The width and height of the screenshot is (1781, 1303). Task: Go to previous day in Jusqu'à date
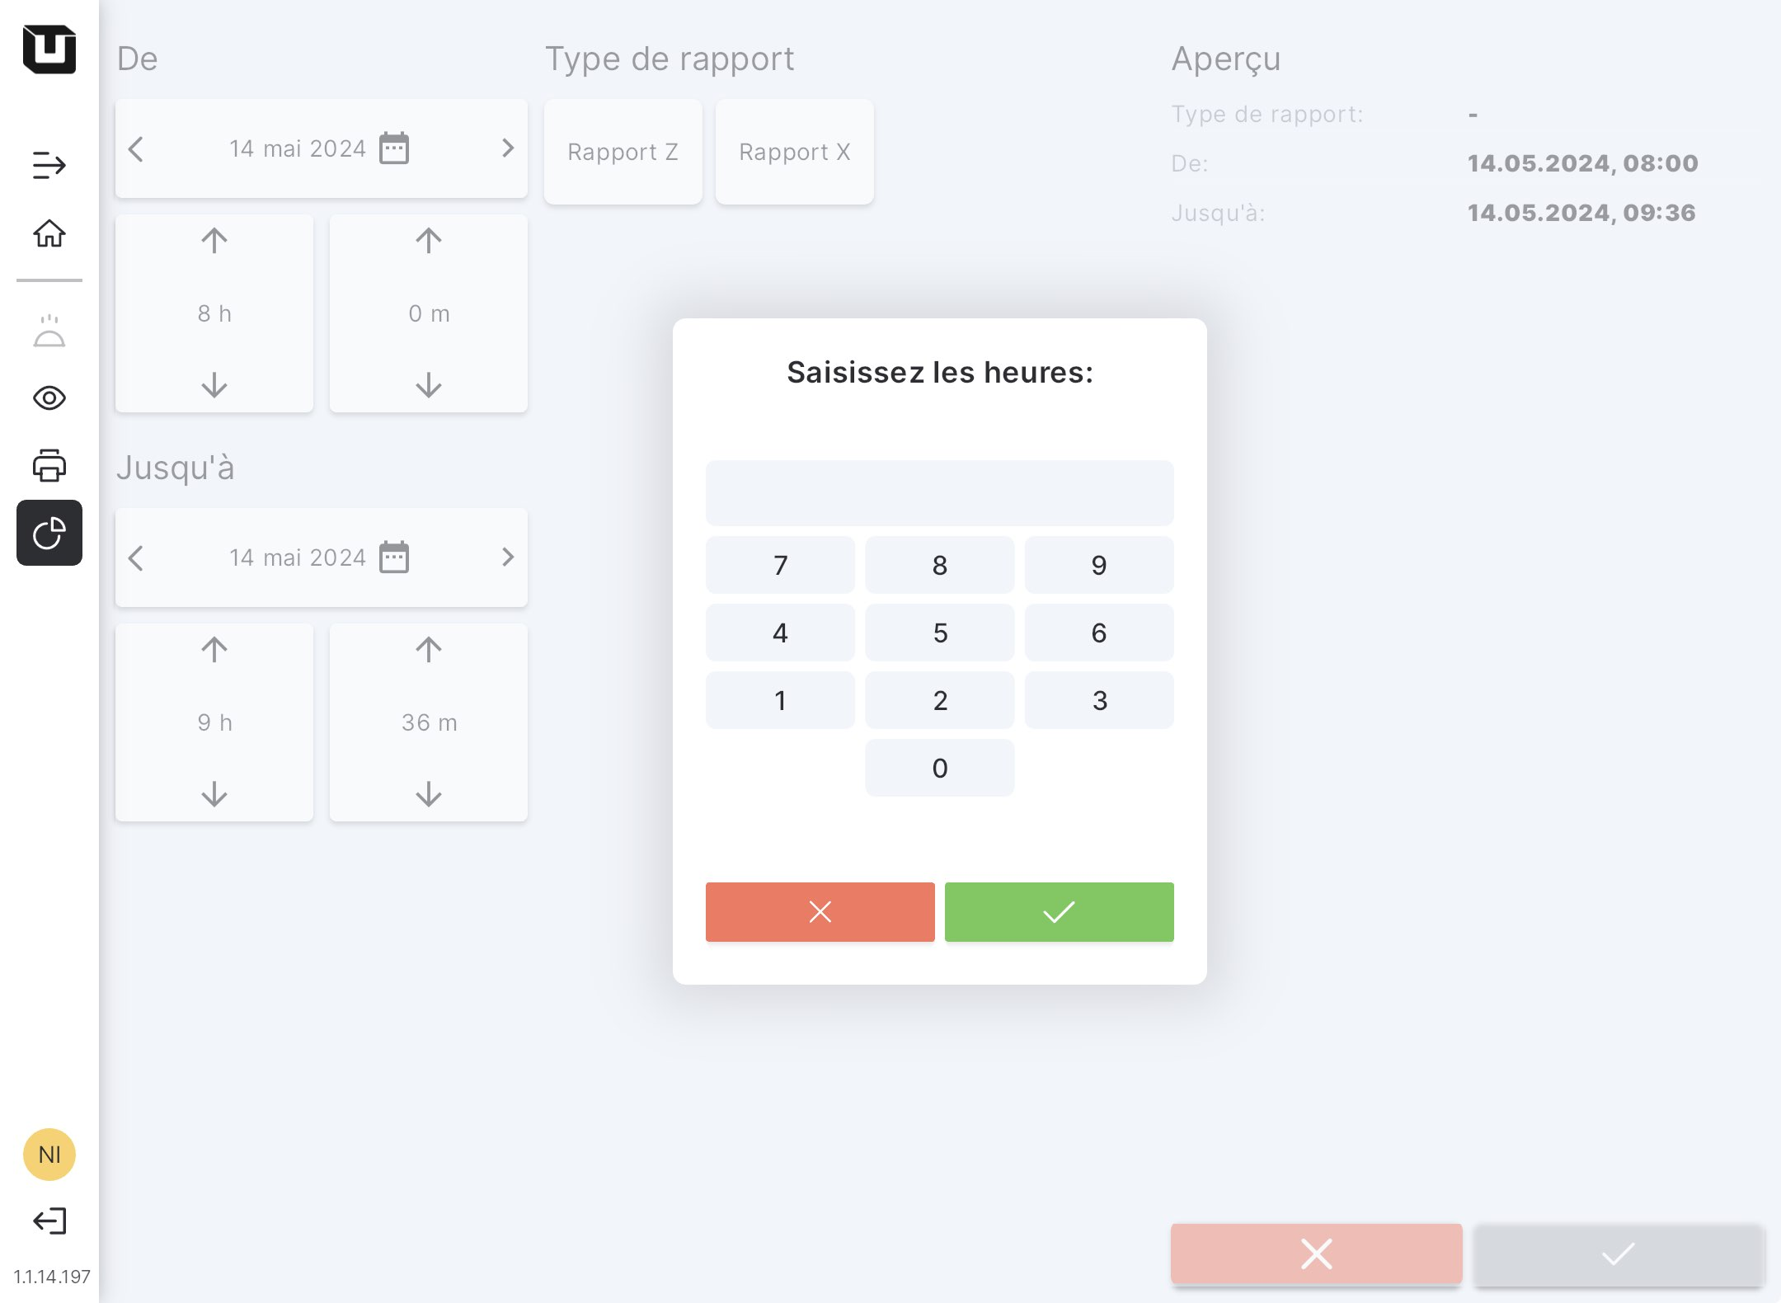tap(137, 557)
